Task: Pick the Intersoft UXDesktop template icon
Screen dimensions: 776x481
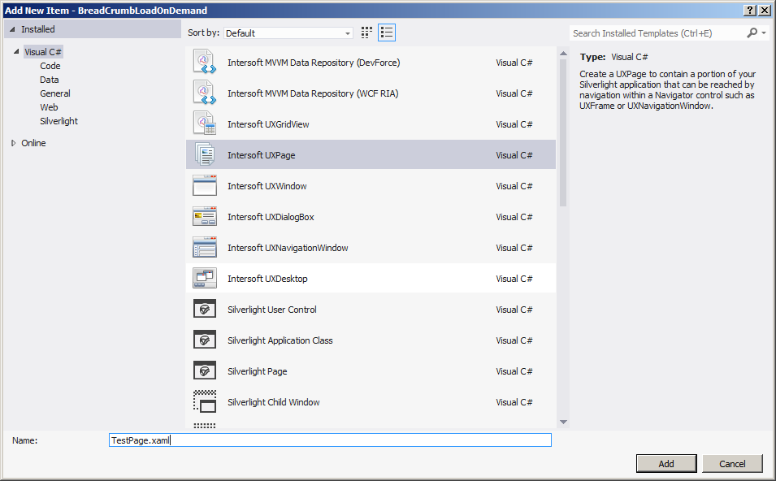Action: tap(204, 279)
